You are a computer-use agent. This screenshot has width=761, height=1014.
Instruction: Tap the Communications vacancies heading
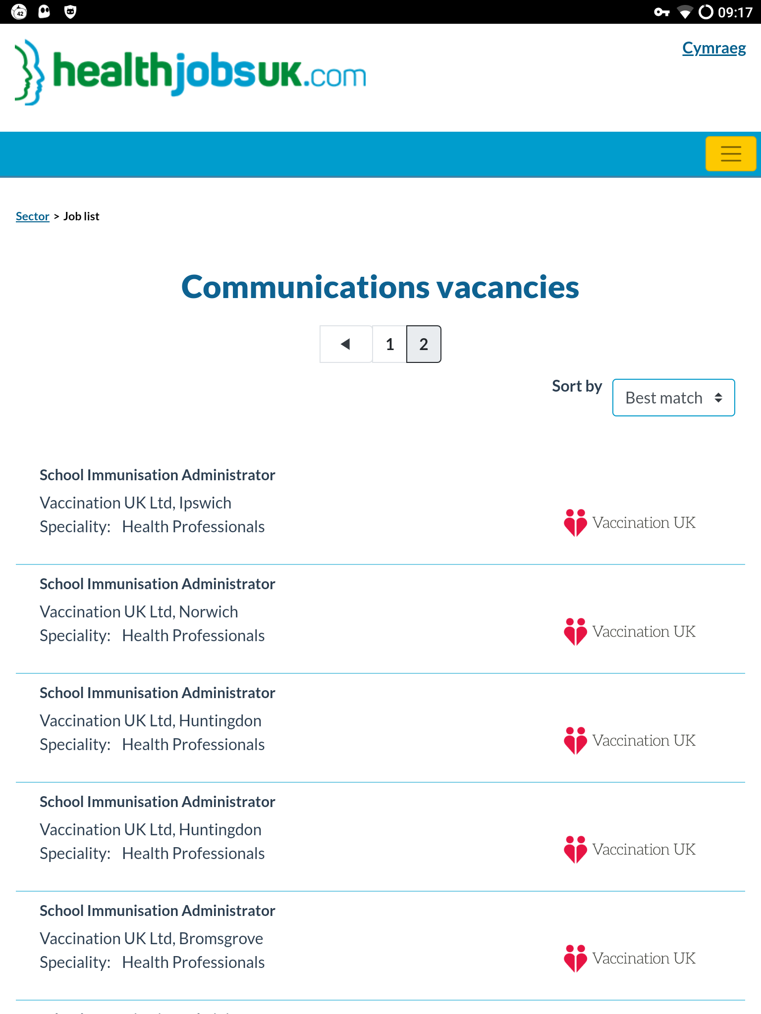(x=380, y=287)
